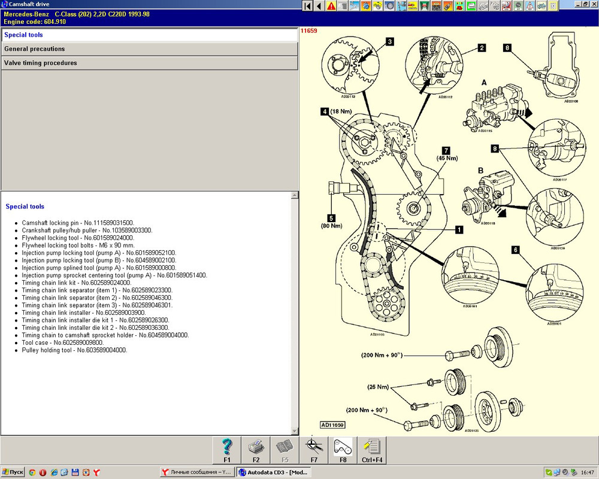Go to first page using toolbar arrow
Image resolution: width=599 pixels, height=479 pixels.
click(307, 6)
